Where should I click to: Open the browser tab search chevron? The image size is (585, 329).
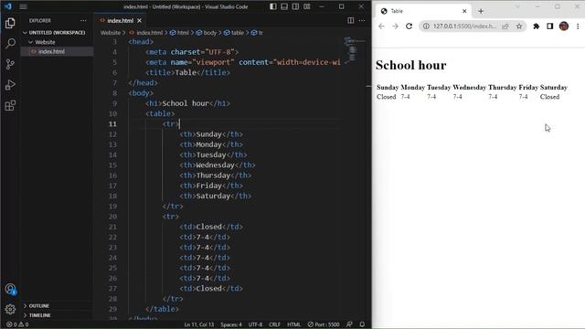517,6
